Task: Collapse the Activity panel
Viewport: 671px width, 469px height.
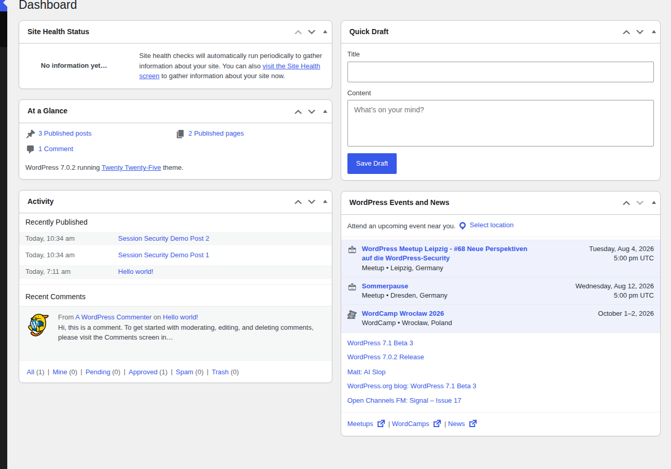Action: 325,202
